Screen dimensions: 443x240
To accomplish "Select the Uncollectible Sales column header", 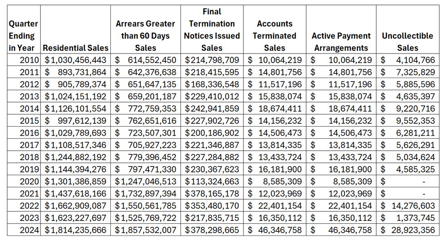I will 408,42.
